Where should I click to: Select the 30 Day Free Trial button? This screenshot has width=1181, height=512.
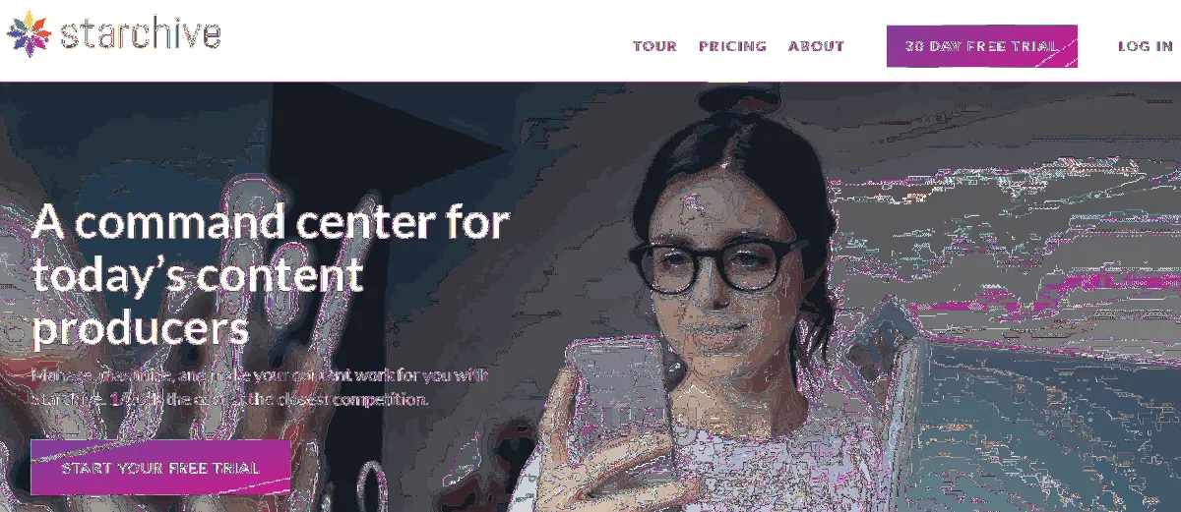tap(981, 46)
